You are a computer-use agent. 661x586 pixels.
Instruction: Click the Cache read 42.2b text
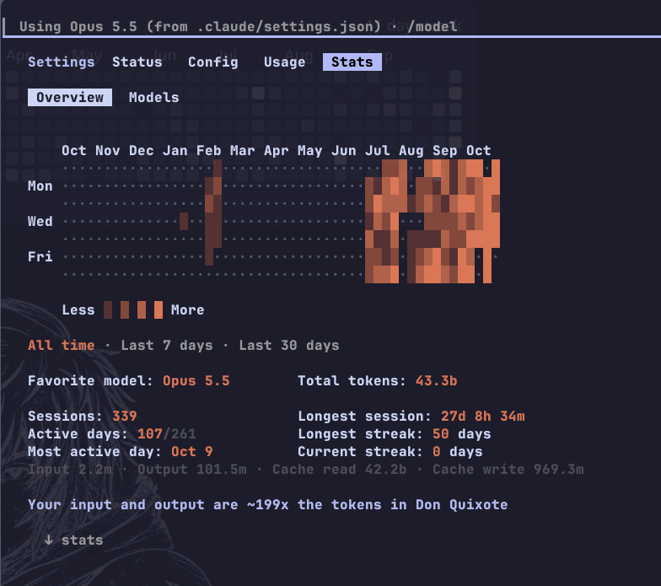[x=339, y=469]
